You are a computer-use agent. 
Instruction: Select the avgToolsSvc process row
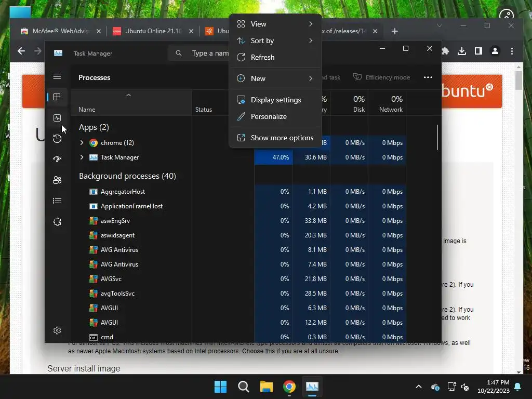238,294
